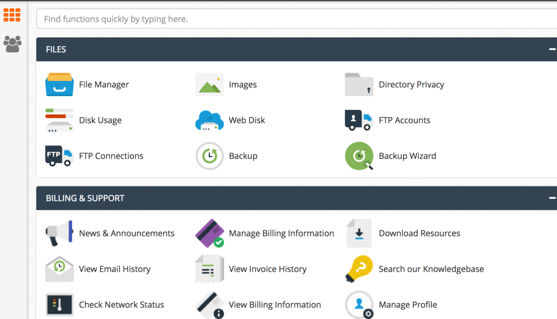This screenshot has height=319, width=557.
Task: Open the Download Resources link
Action: [419, 233]
